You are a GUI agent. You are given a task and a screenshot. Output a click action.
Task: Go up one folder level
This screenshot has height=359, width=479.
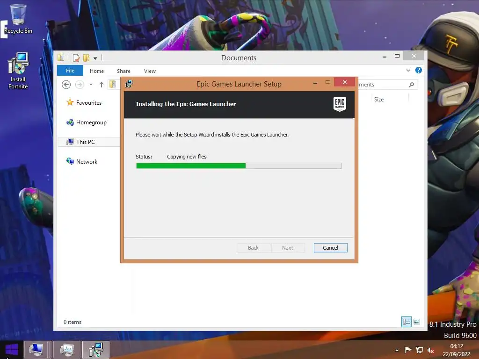[x=102, y=85]
